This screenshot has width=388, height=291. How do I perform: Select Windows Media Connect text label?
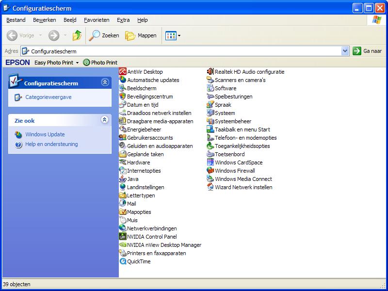(x=243, y=179)
